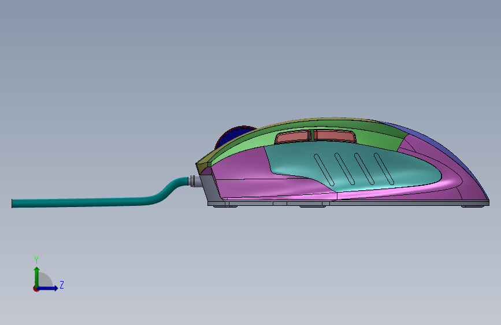The image size is (501, 325).
Task: Click the green Y axis arrow on the triad
Action: click(x=37, y=277)
